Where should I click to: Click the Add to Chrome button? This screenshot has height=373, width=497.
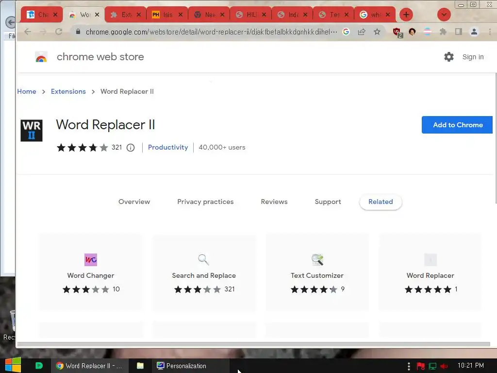[x=457, y=125]
